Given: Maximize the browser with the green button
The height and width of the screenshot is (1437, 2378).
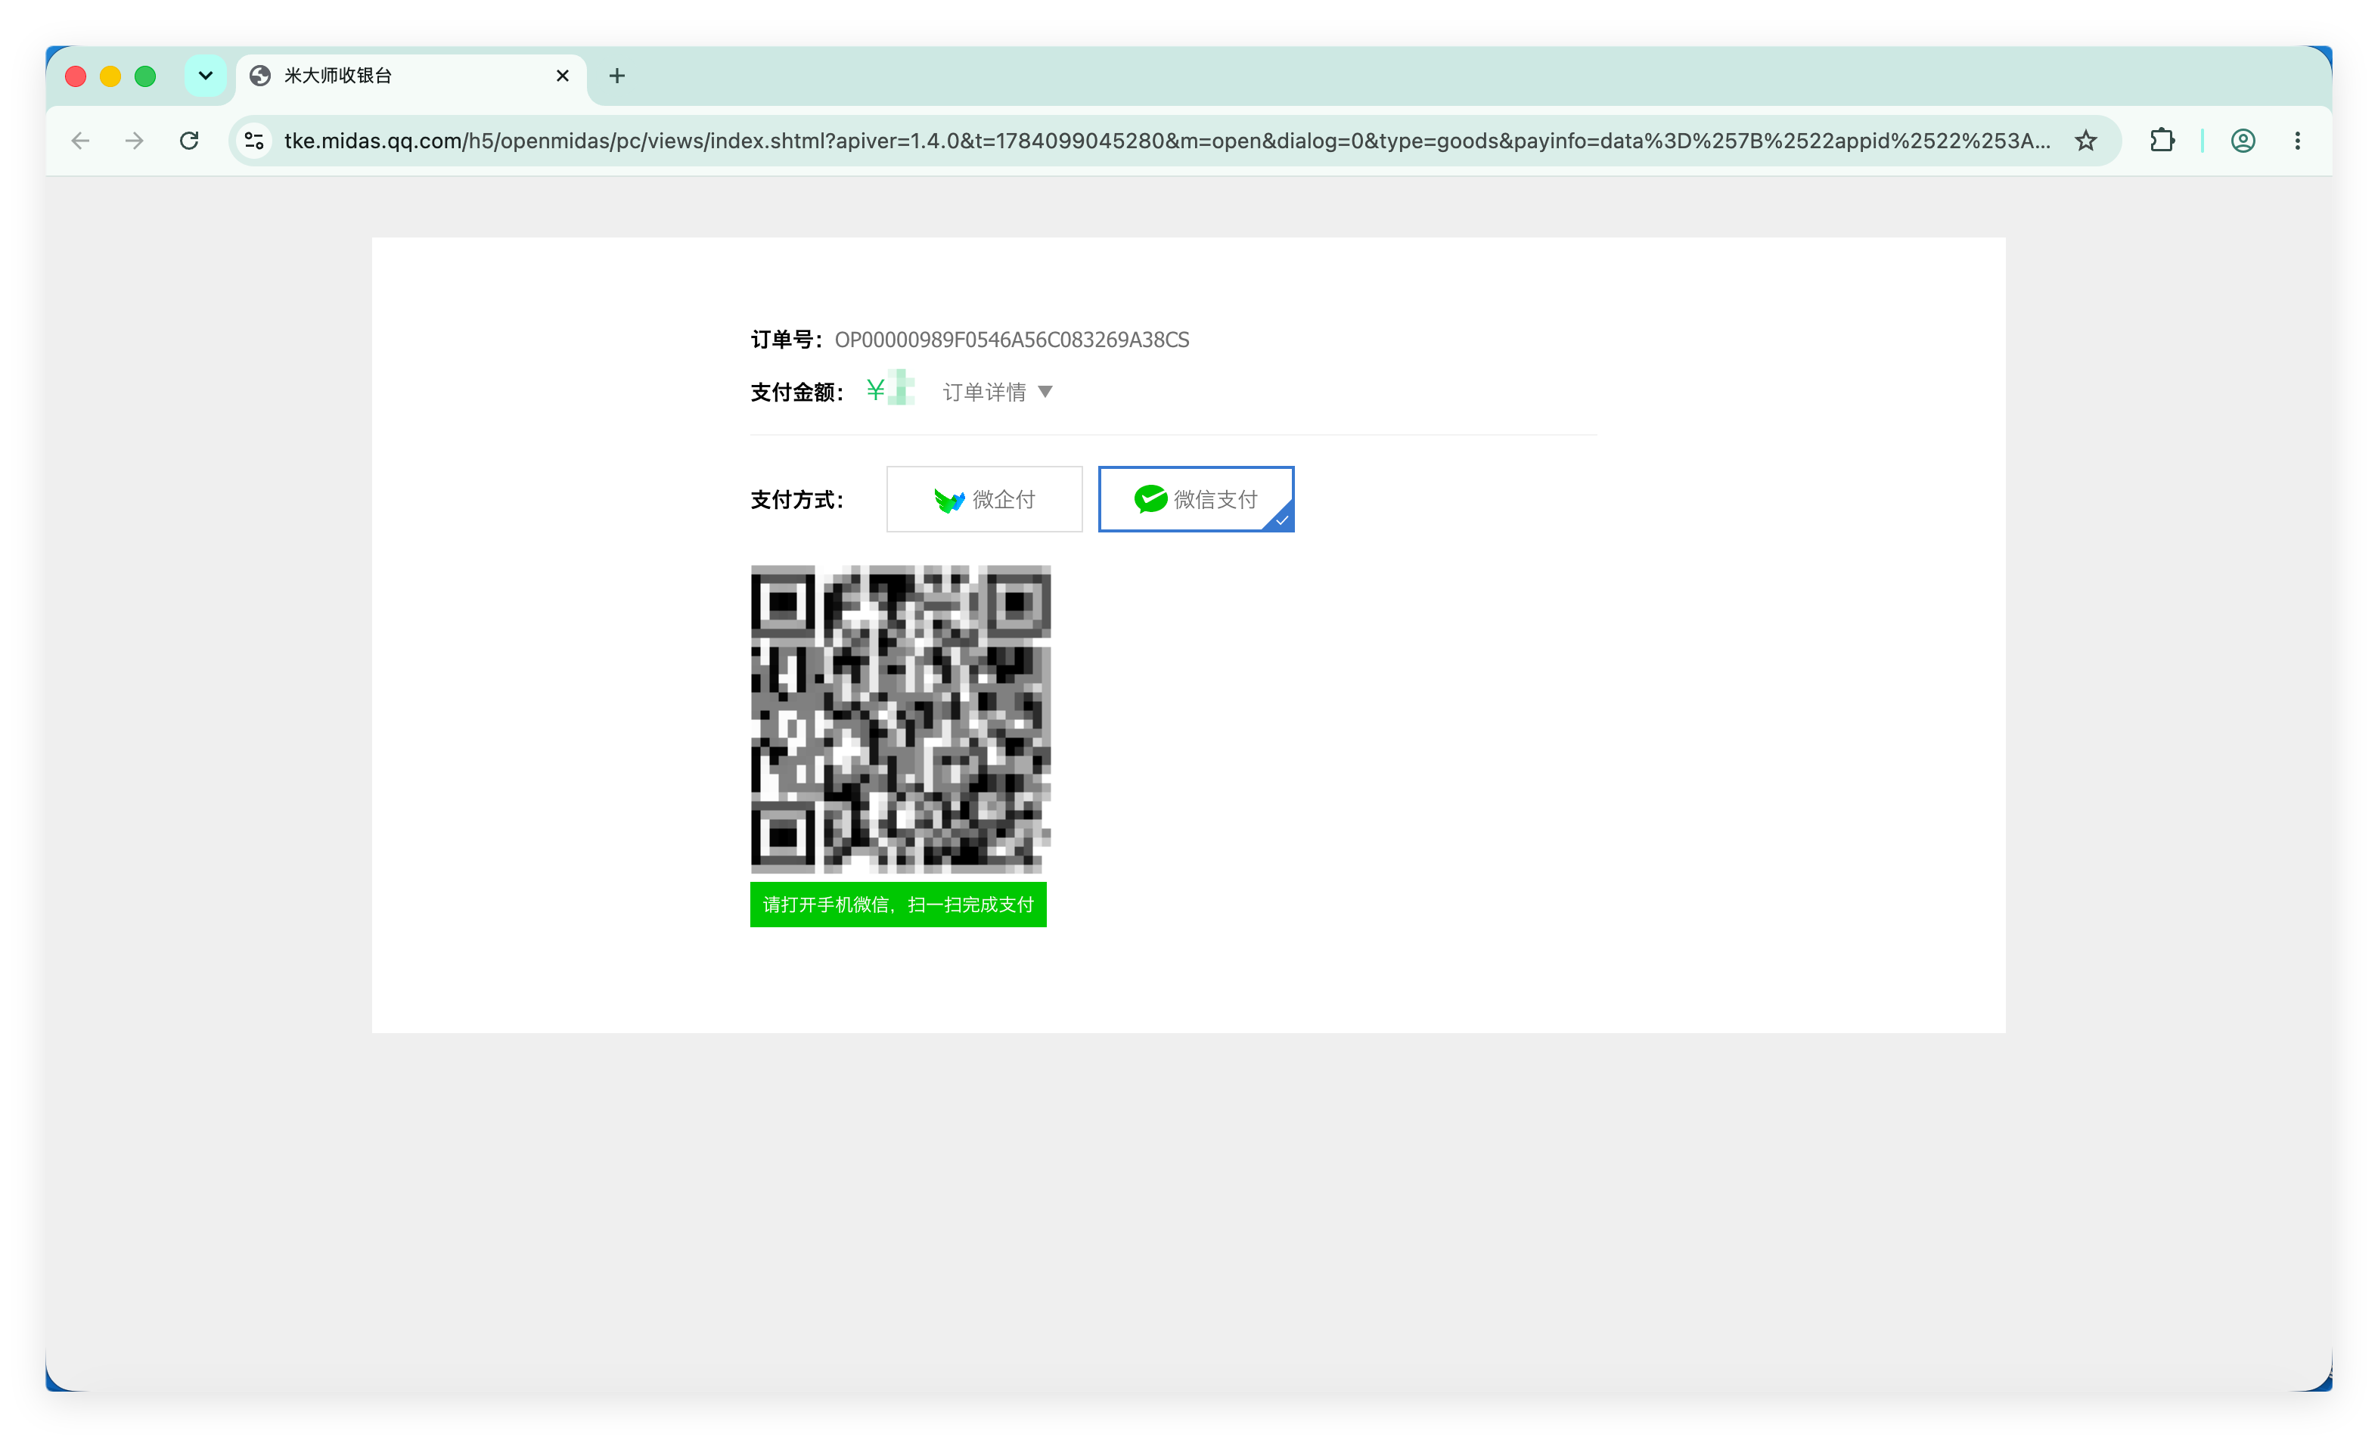Looking at the screenshot, I should [x=144, y=76].
